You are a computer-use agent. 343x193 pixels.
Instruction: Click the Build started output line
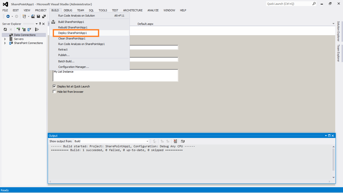tap(123, 146)
